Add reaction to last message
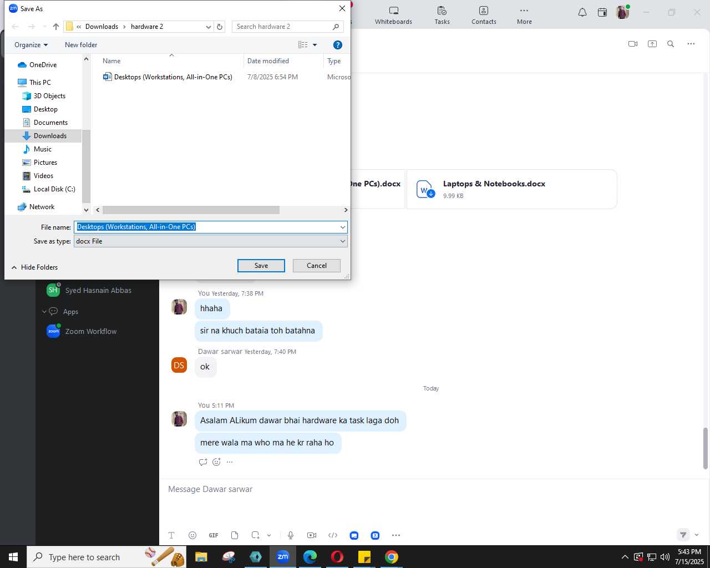Screen dimensions: 710x568 click(216, 462)
